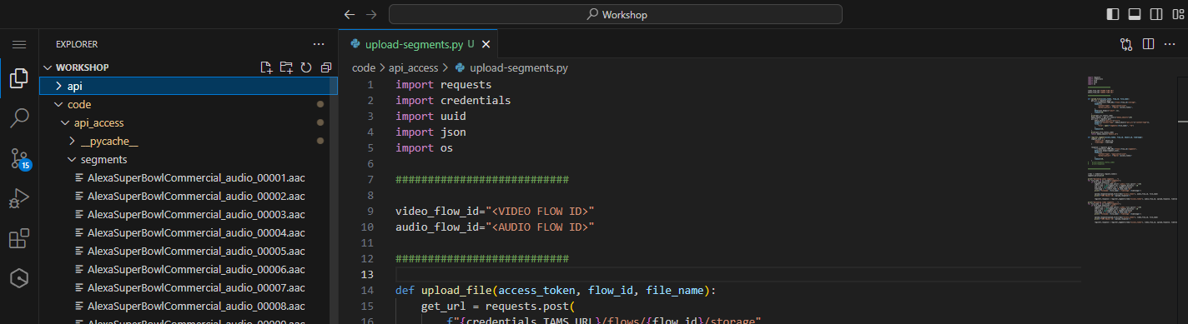This screenshot has height=324, width=1188.
Task: Go forward using the right arrow
Action: (x=371, y=14)
